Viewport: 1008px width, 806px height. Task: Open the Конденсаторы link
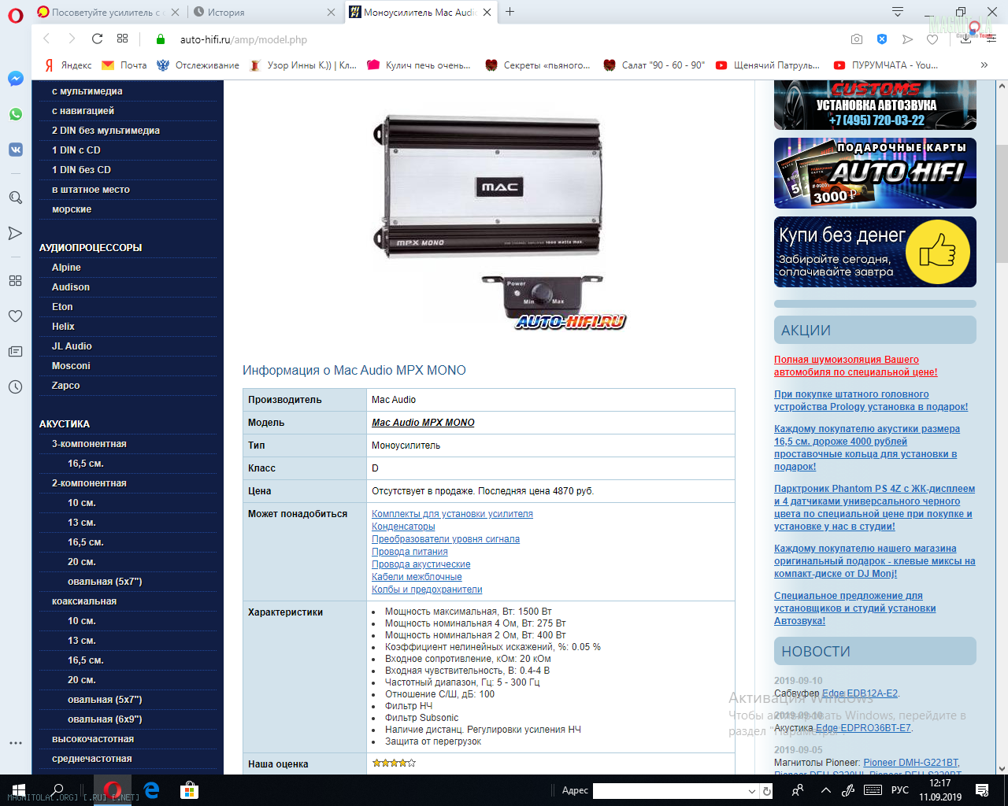(403, 527)
